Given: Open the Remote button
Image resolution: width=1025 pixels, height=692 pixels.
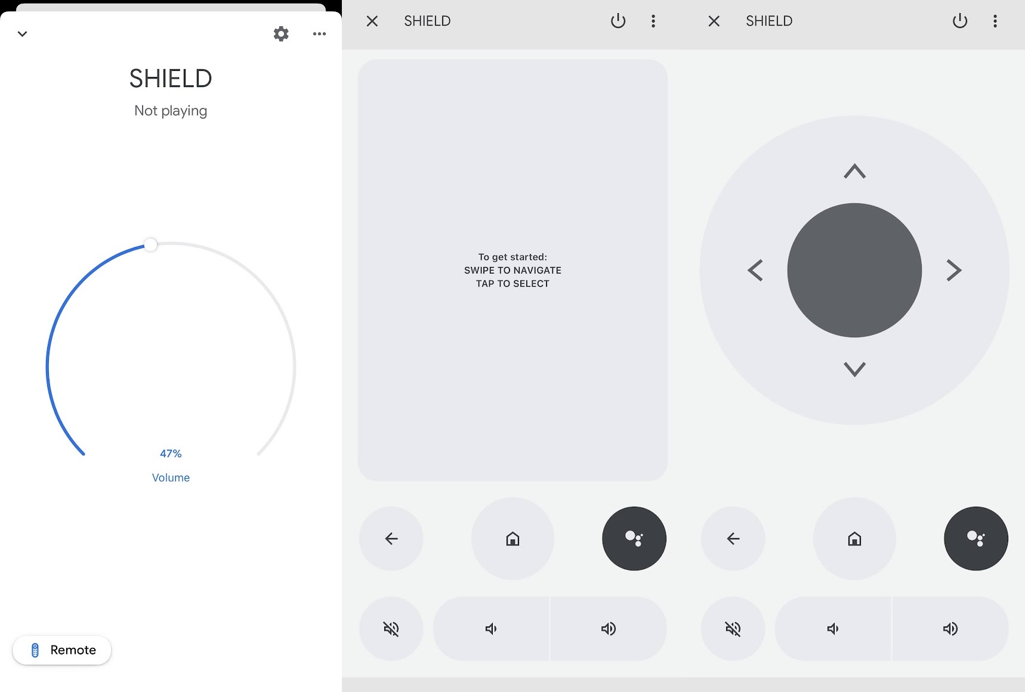Looking at the screenshot, I should 62,650.
